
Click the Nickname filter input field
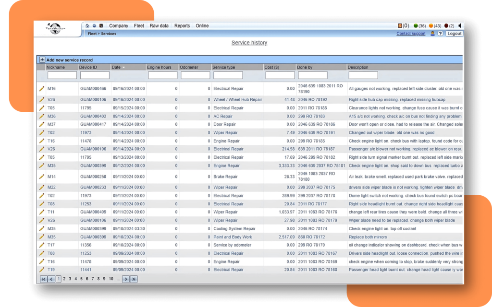(x=62, y=75)
